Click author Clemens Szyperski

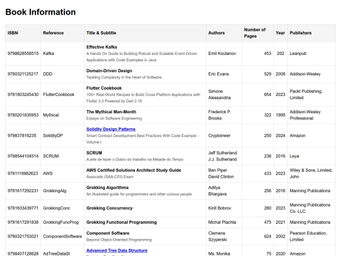click(x=217, y=236)
